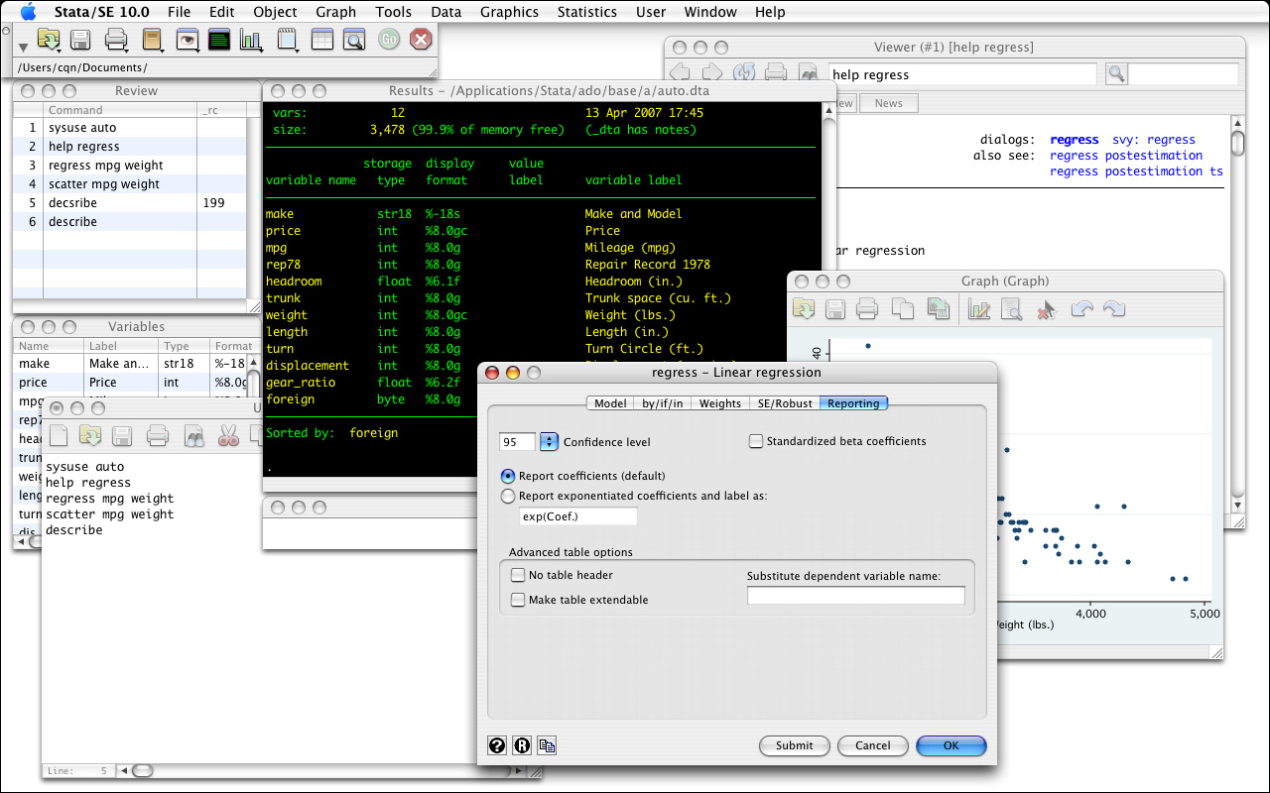Image resolution: width=1270 pixels, height=793 pixels.
Task: Start the Graph Editor chart-pencil icon
Action: click(x=979, y=309)
